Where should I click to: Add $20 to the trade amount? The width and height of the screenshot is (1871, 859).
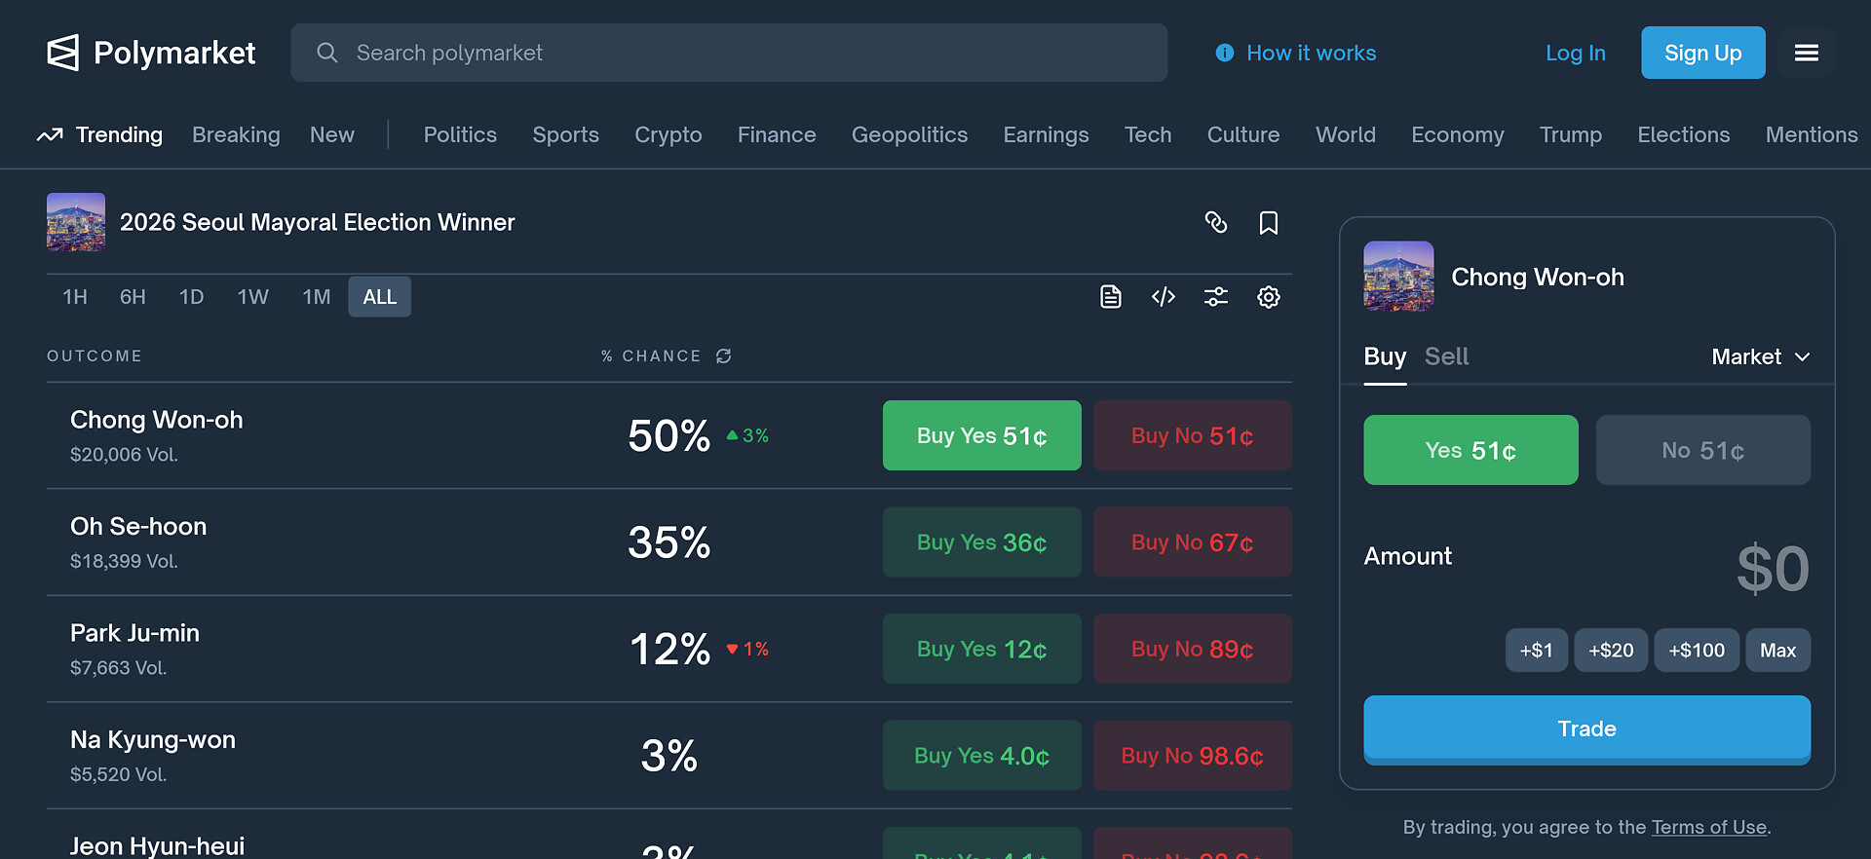(x=1611, y=651)
